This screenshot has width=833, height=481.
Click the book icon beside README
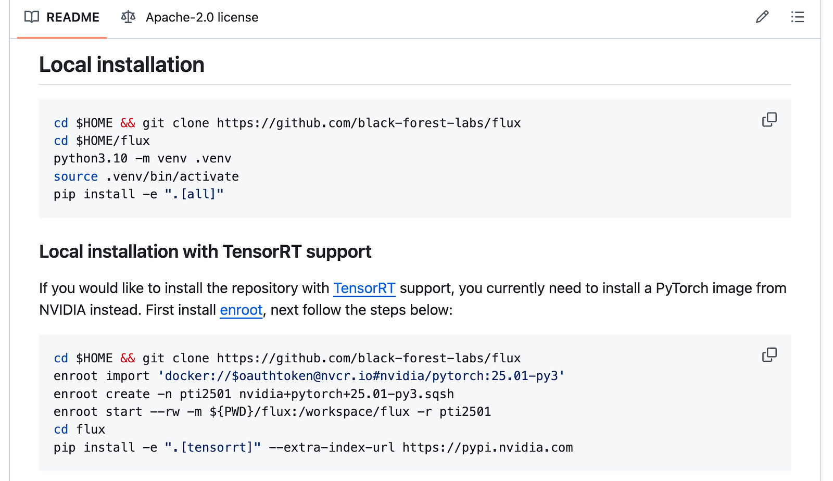(31, 17)
